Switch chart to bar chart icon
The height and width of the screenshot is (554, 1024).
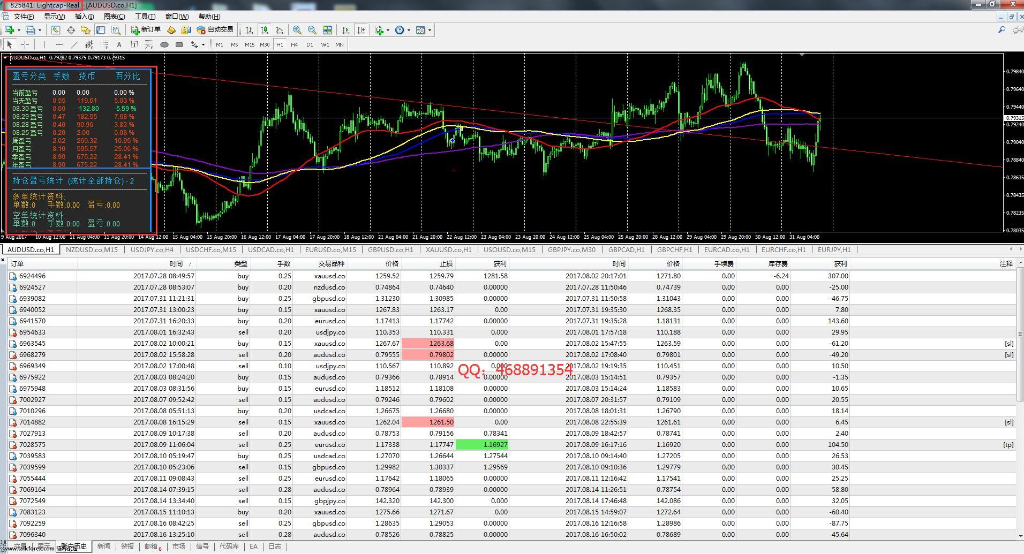tap(250, 30)
